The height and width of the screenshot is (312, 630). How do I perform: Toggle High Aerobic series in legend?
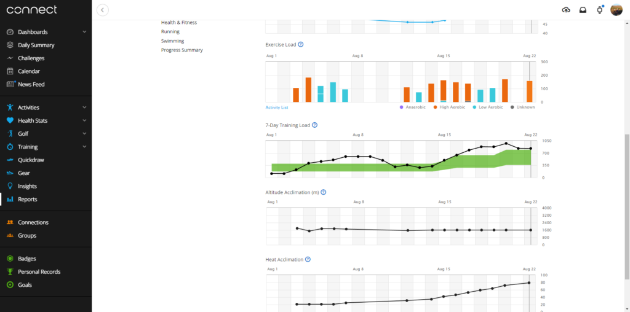(x=449, y=107)
